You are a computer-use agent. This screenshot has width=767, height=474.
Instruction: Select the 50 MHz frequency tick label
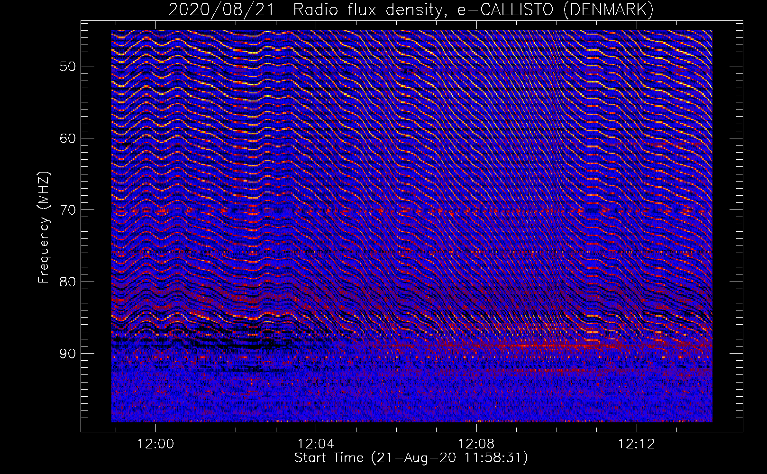pyautogui.click(x=68, y=66)
